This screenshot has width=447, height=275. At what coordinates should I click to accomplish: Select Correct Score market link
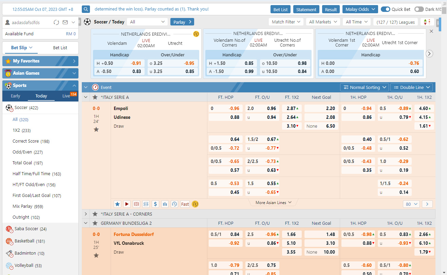tap(31, 141)
